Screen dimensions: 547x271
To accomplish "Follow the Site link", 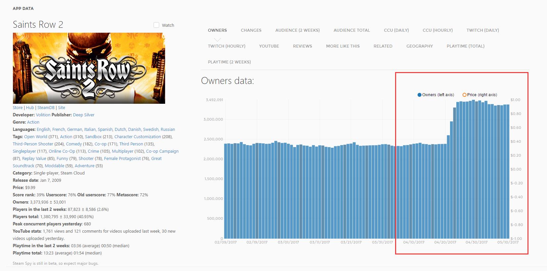I will click(x=62, y=107).
